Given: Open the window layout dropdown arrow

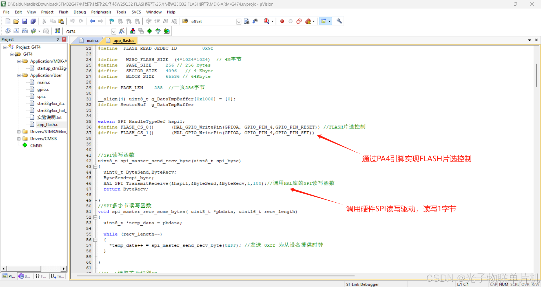Looking at the screenshot, I should tap(329, 21).
